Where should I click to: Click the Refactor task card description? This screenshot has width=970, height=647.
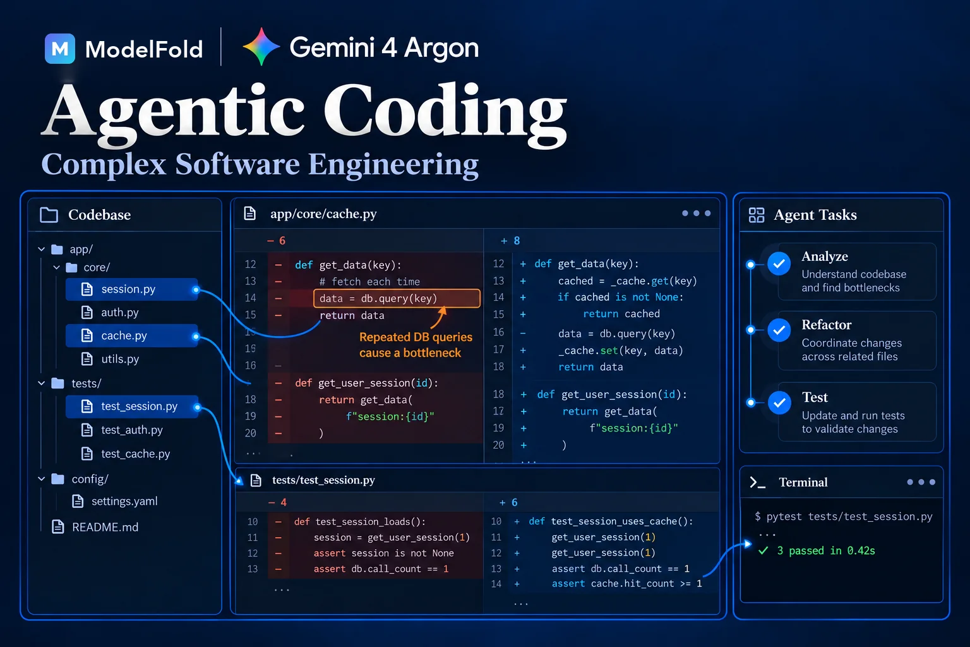pyautogui.click(x=851, y=350)
